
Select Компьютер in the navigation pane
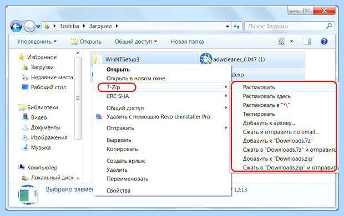38,168
